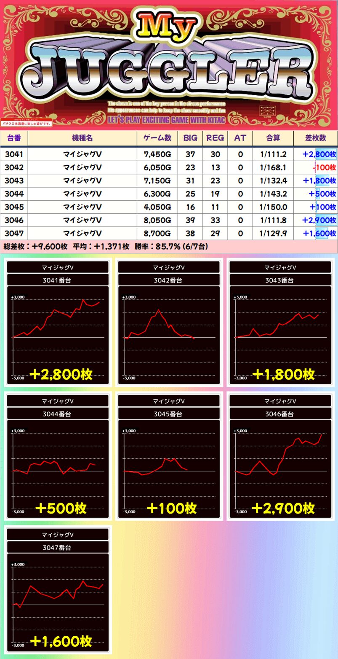
Task: Click the 6,300G game count cell
Action: pos(157,194)
